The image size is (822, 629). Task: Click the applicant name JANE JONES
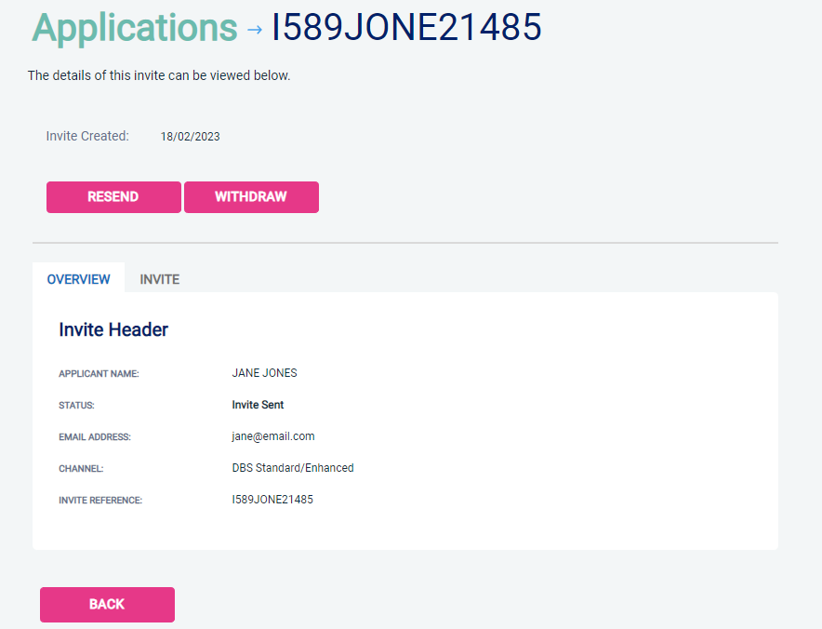click(x=265, y=373)
